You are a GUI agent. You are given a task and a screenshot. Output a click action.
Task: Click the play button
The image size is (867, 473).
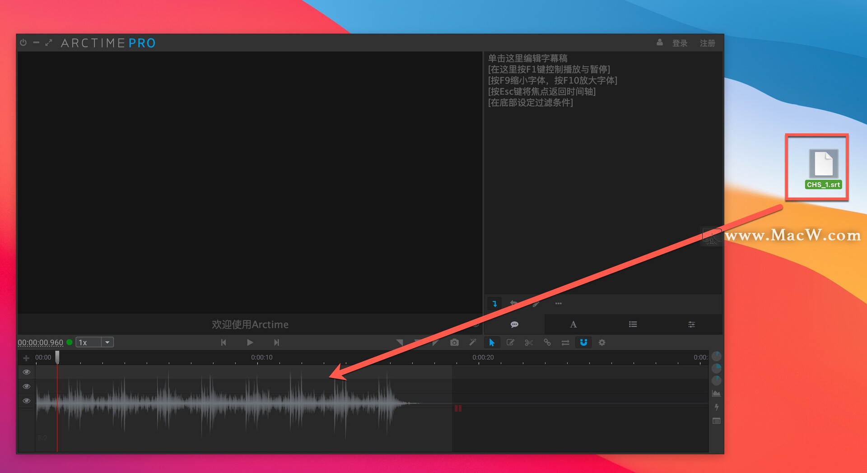250,343
